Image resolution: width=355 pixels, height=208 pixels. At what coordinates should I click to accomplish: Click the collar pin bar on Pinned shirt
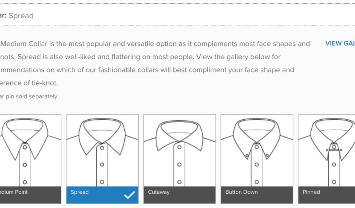point(334,150)
